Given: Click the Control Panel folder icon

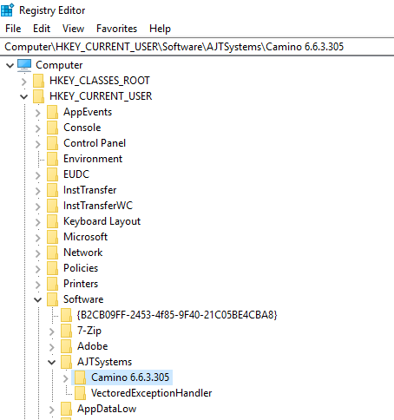Looking at the screenshot, I should (52, 143).
